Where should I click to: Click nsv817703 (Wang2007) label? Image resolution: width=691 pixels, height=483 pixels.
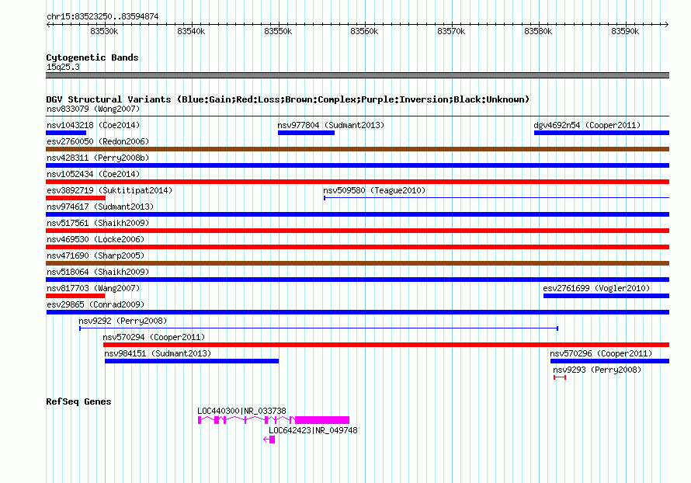click(93, 288)
